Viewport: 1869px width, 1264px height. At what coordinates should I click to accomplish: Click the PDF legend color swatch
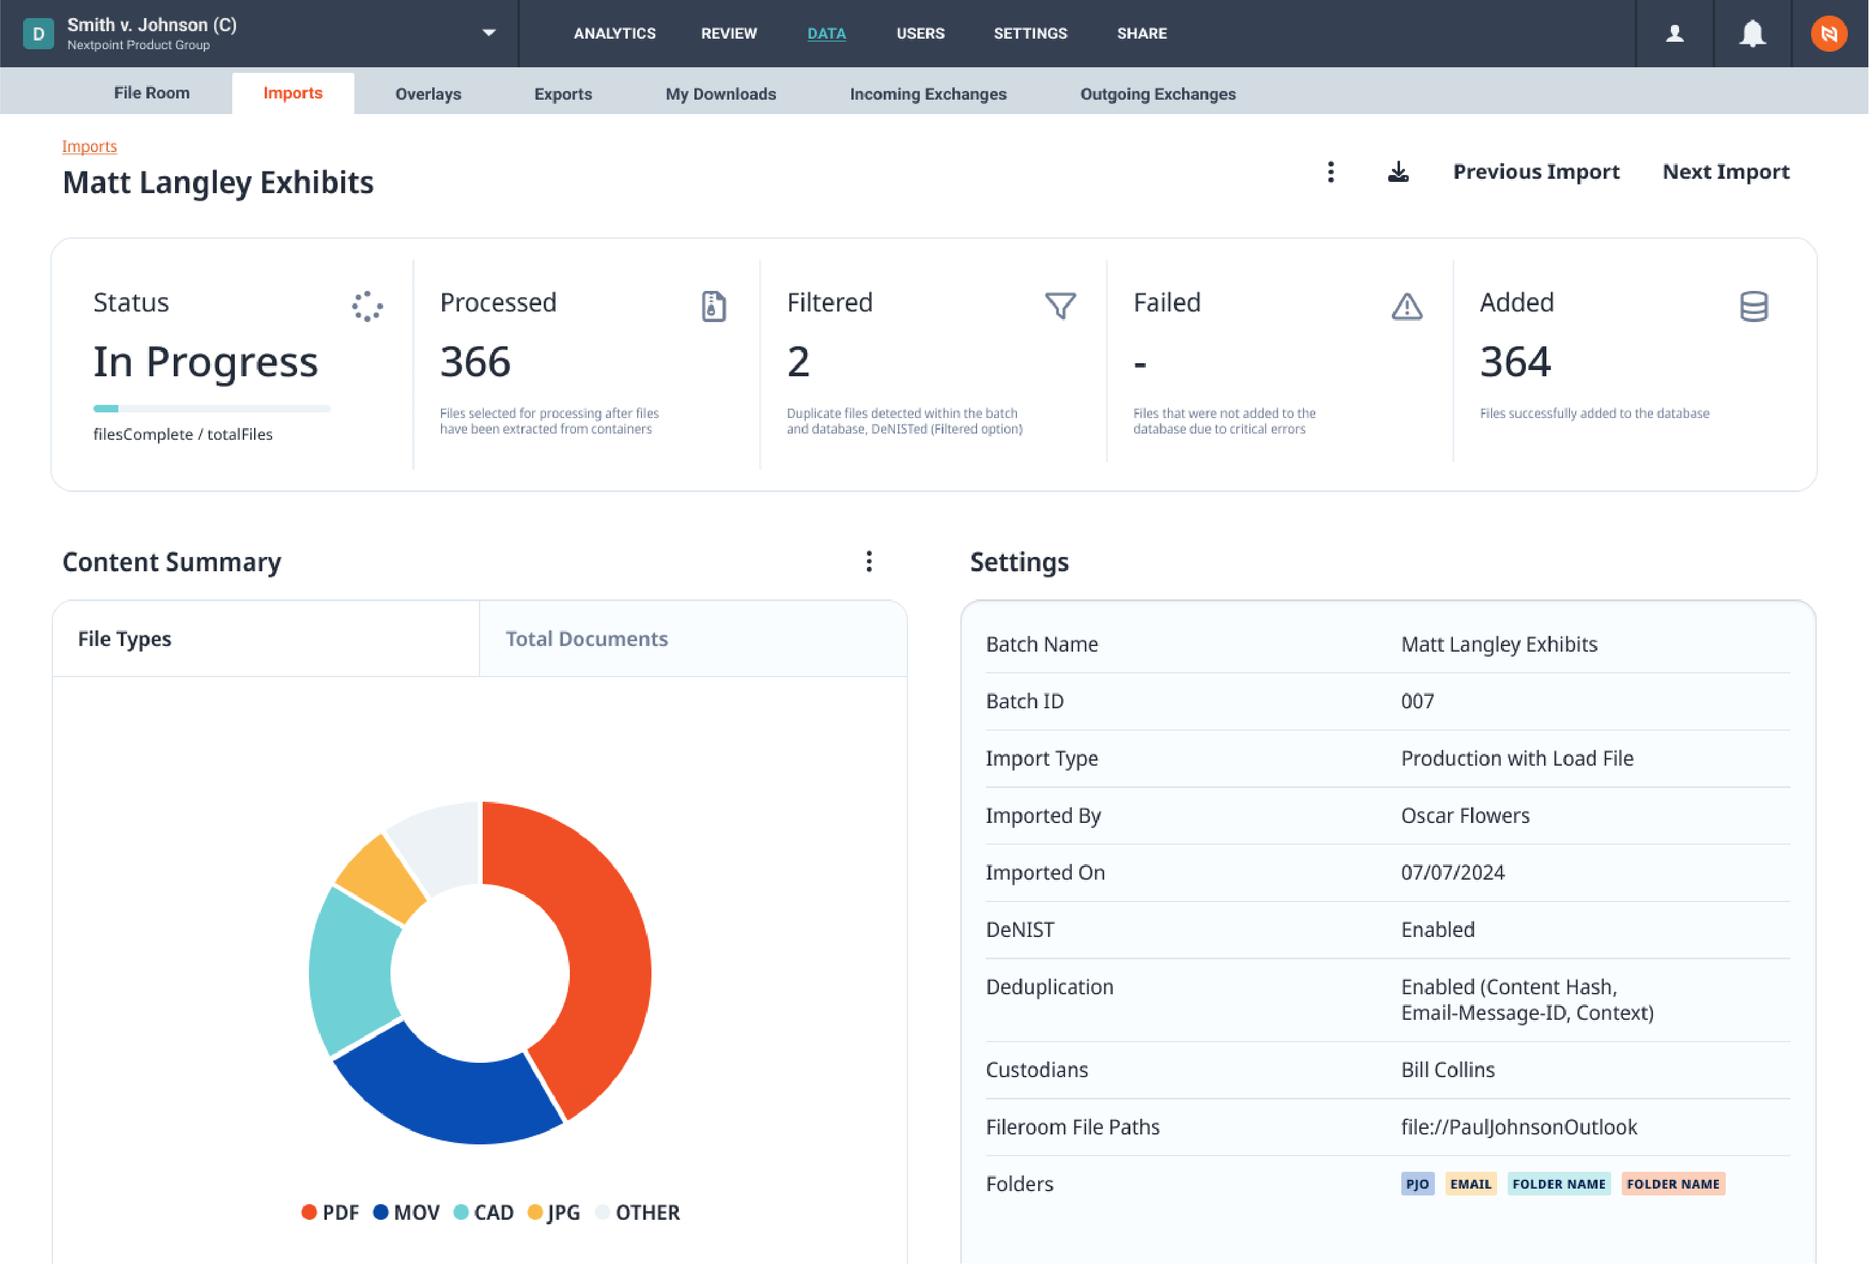pos(309,1212)
